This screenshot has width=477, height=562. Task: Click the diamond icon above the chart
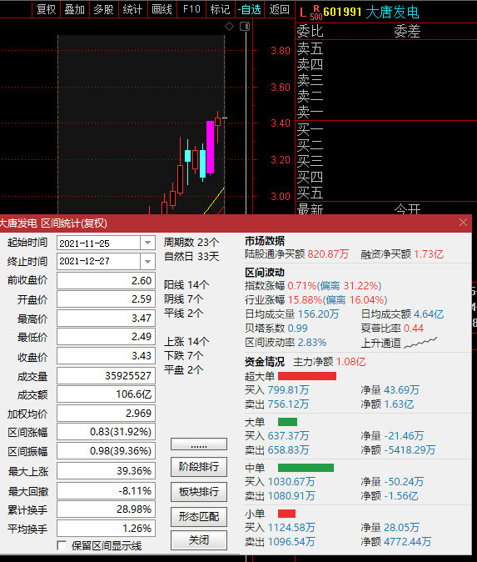(x=229, y=26)
